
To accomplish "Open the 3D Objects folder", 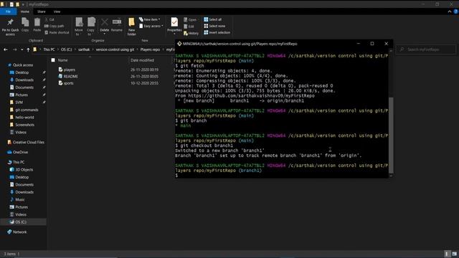I will tap(22, 170).
